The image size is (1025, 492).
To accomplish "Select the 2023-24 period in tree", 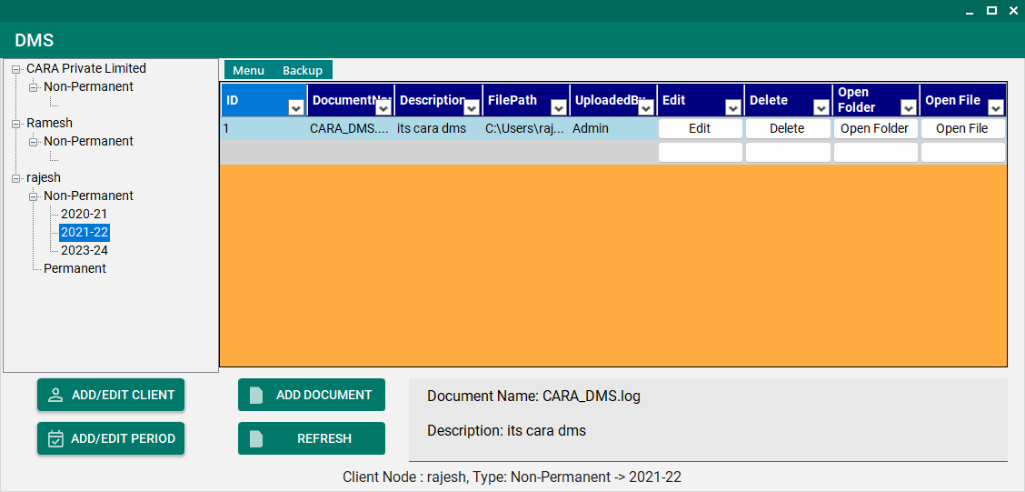I will 84,250.
